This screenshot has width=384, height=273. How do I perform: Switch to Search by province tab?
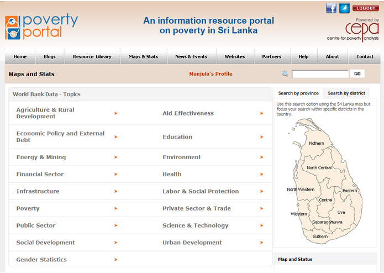[298, 93]
